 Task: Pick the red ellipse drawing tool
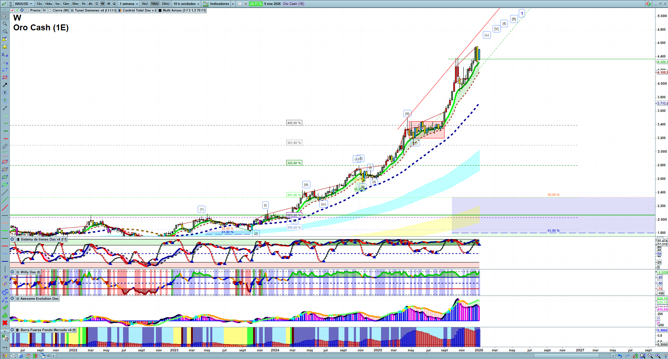pyautogui.click(x=5, y=162)
